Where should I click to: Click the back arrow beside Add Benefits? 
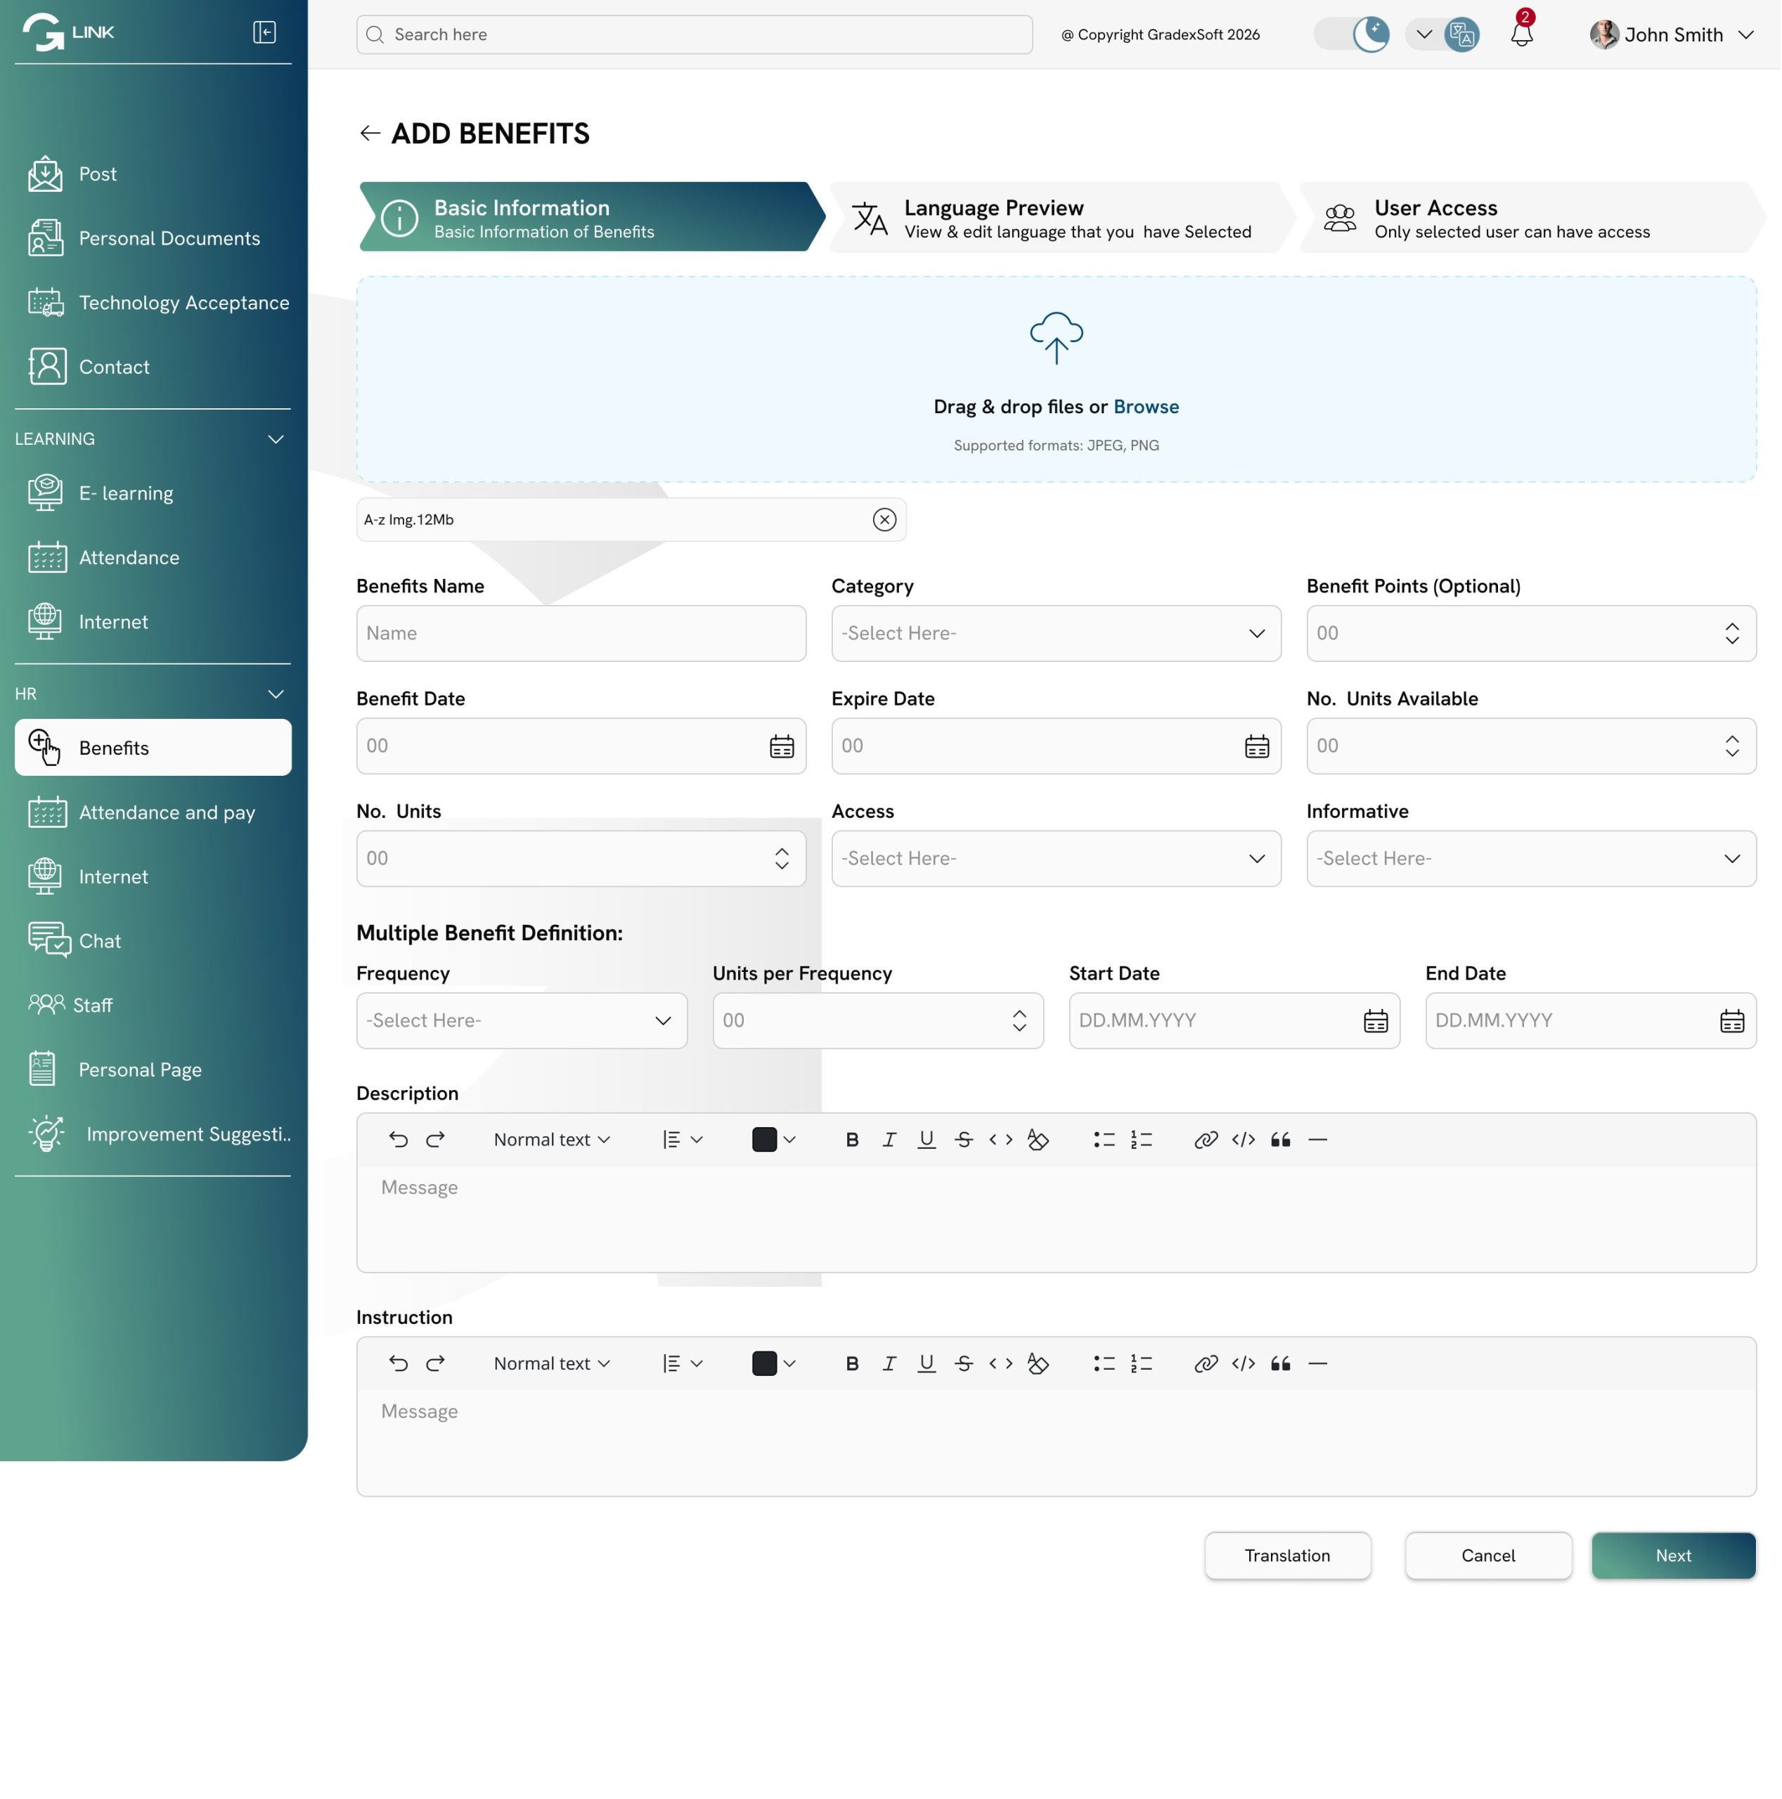370,133
